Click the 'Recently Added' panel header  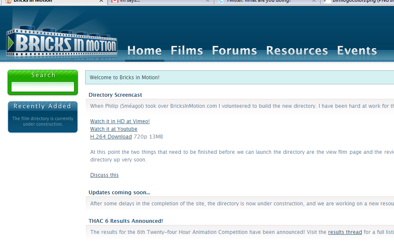(43, 106)
